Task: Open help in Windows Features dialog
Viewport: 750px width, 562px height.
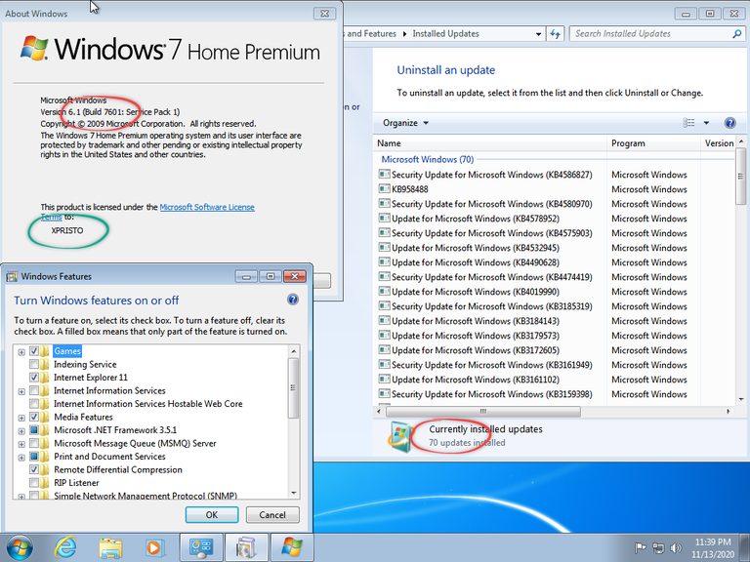Action: (x=293, y=300)
